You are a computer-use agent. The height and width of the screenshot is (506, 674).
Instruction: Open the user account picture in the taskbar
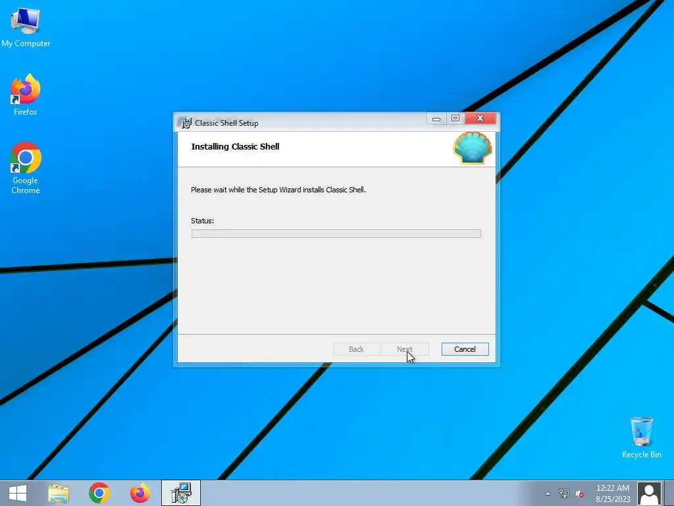coord(649,493)
